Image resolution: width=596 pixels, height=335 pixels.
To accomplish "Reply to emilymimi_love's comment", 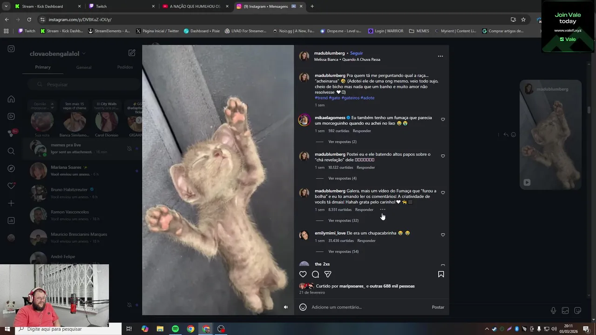I will 366,241.
